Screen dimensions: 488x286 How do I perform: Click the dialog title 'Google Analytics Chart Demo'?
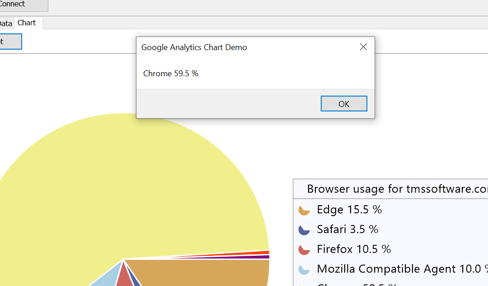194,47
